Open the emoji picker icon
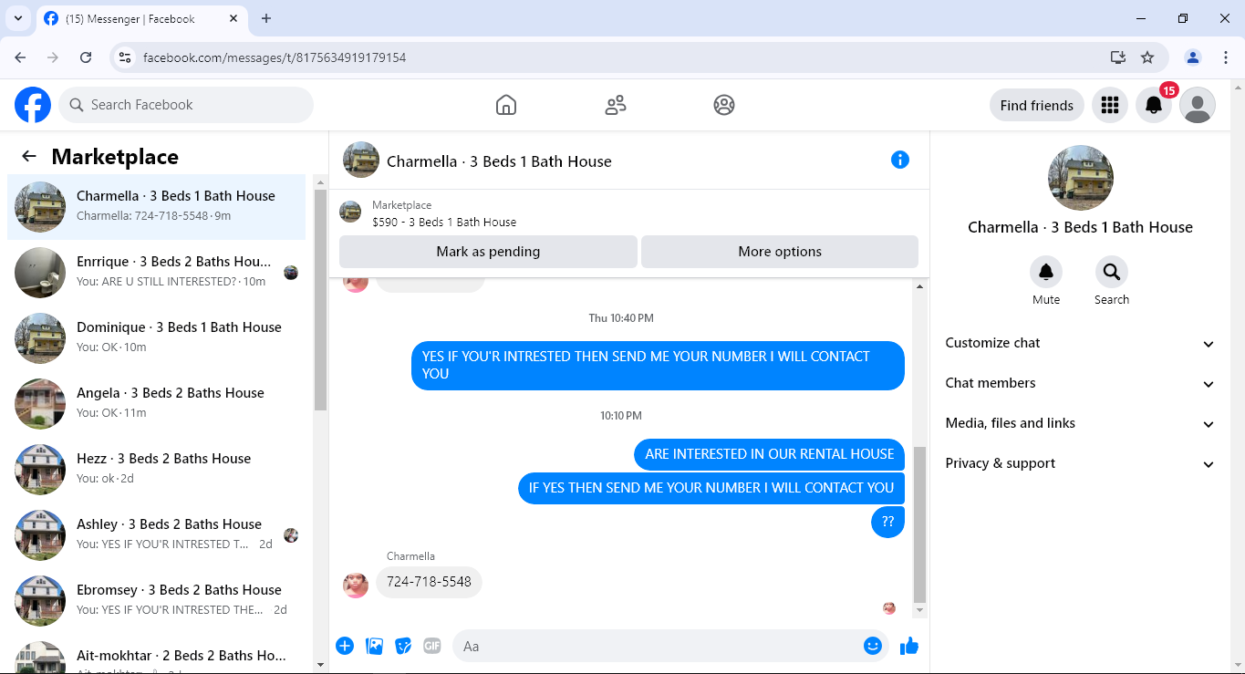 tap(873, 646)
